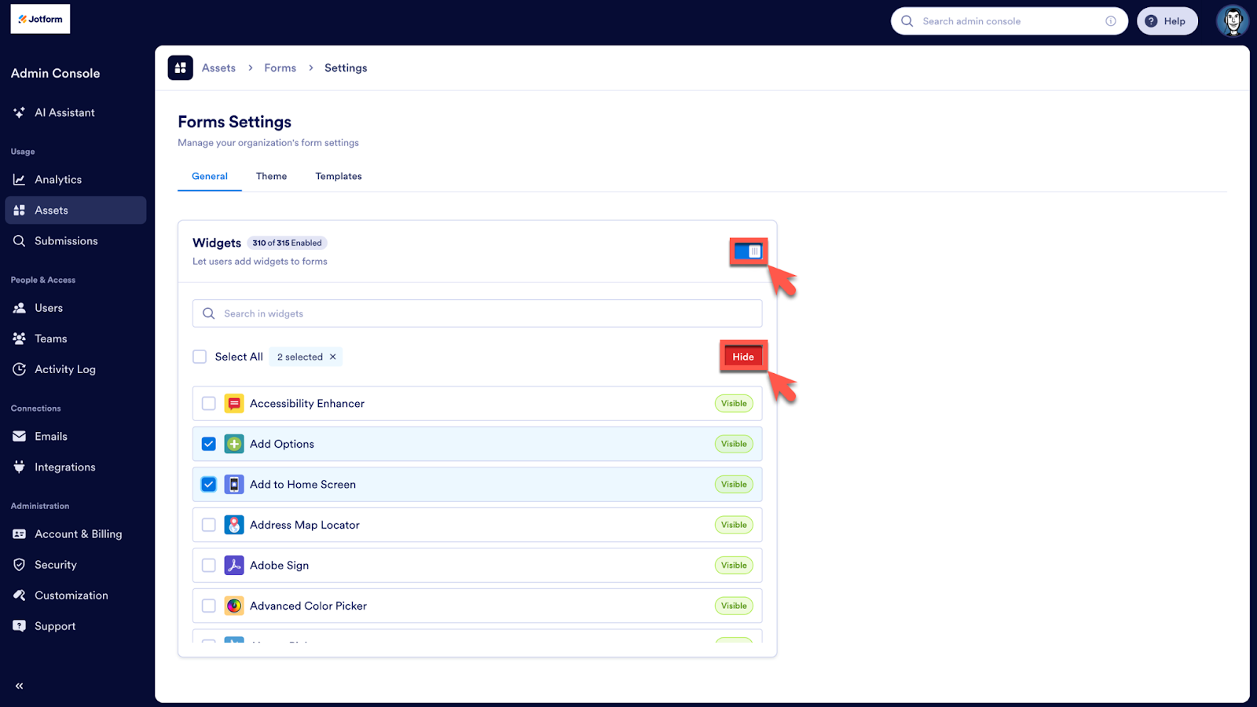Disable the Widgets master toggle

tap(748, 251)
